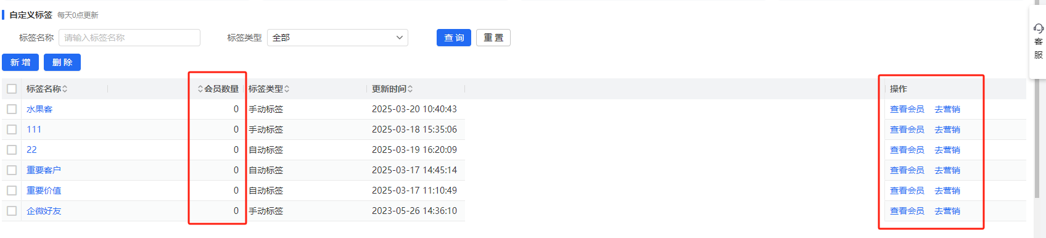The width and height of the screenshot is (1046, 238).
Task: Sort by 会员数量 column arrows
Action: pos(200,89)
